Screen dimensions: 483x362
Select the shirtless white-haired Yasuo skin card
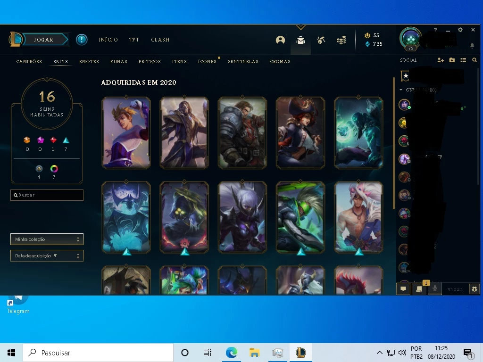(358, 217)
